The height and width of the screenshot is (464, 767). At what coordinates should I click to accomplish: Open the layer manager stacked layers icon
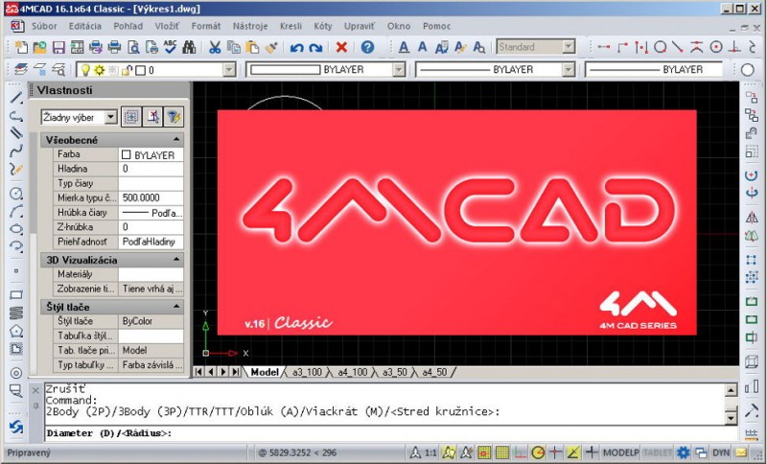pyautogui.click(x=21, y=70)
